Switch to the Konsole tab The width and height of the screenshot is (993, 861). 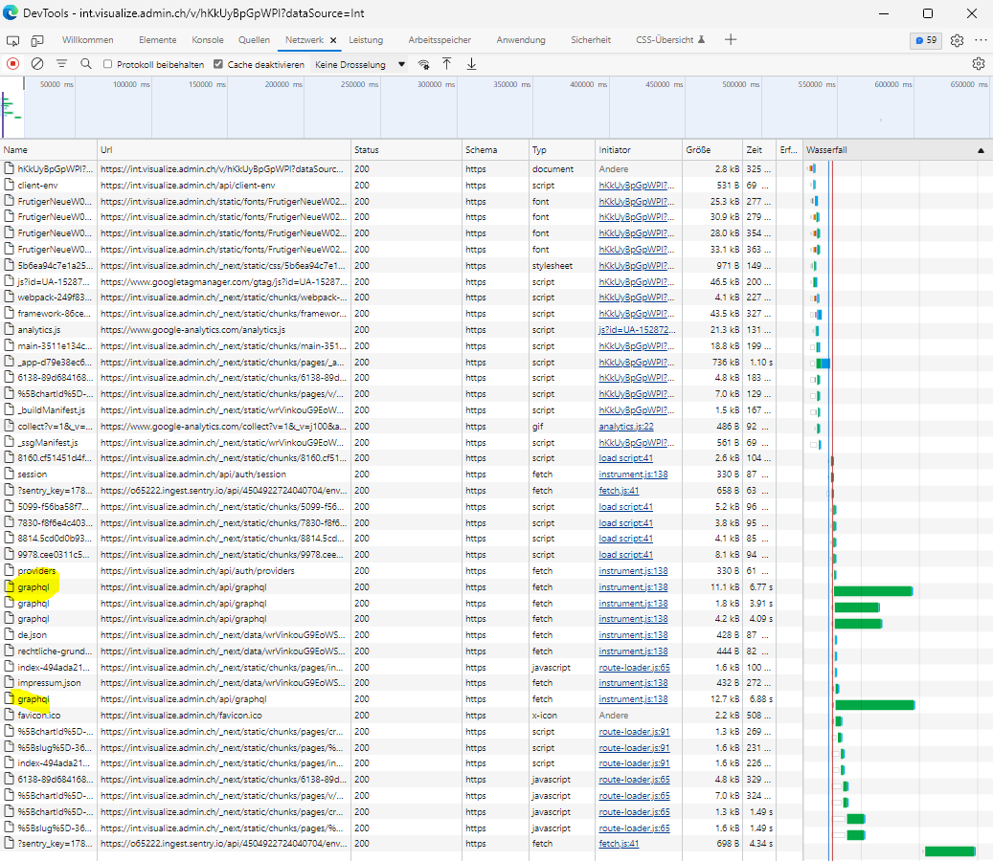(x=207, y=40)
